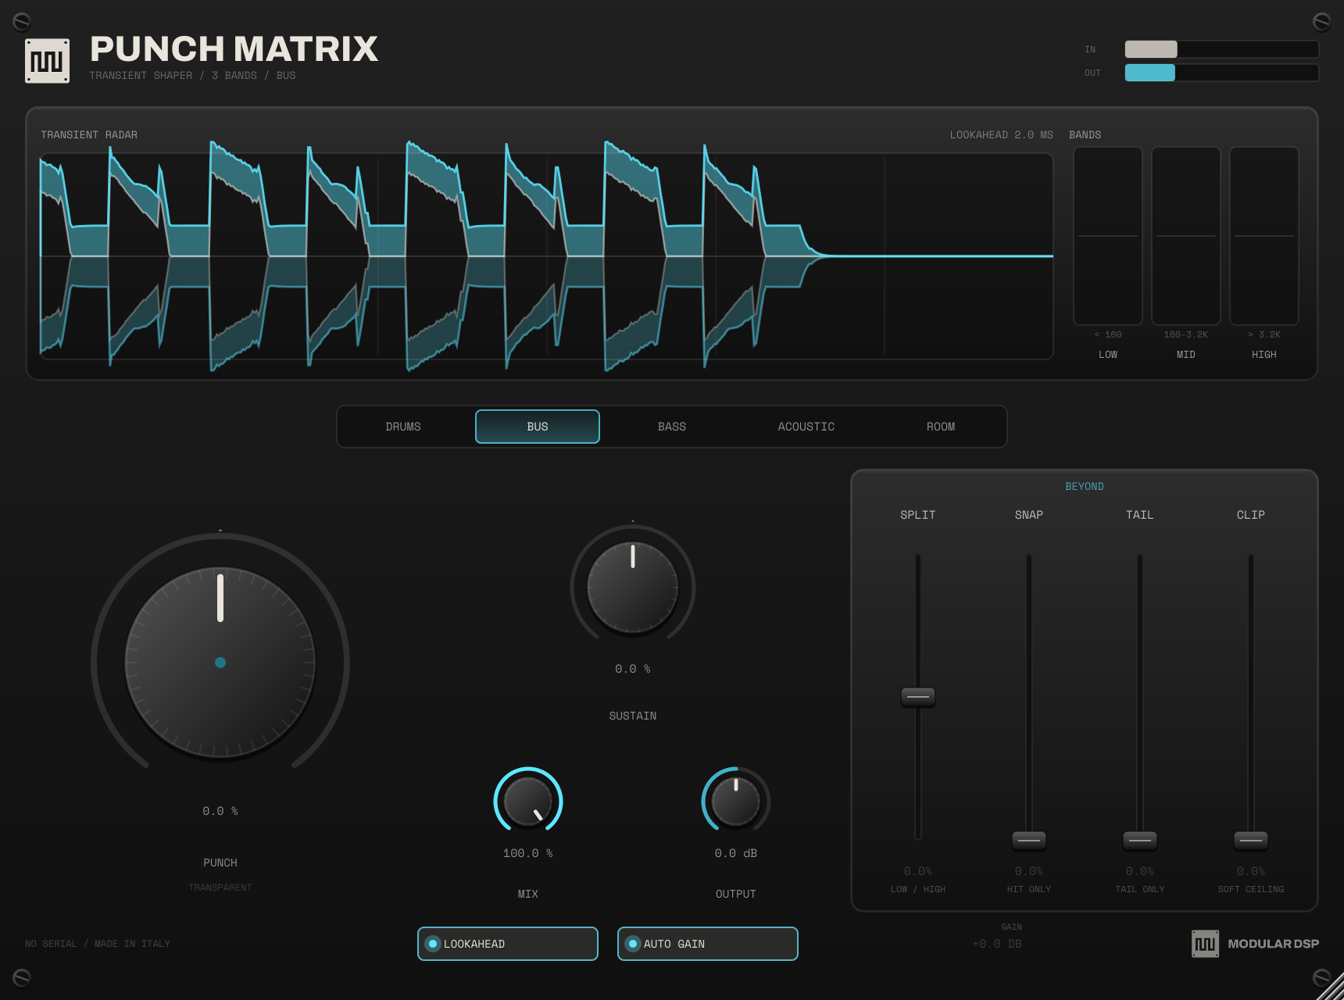Click the Mid band meter

point(1186,235)
